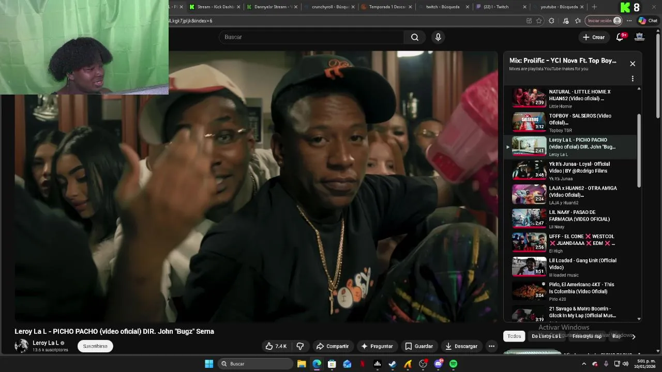Open Leroy La L channel name link
This screenshot has width=662, height=372.
click(x=46, y=343)
